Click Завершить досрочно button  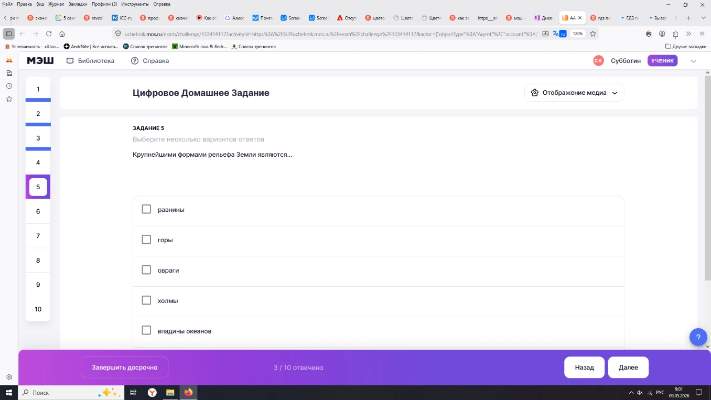pos(124,367)
